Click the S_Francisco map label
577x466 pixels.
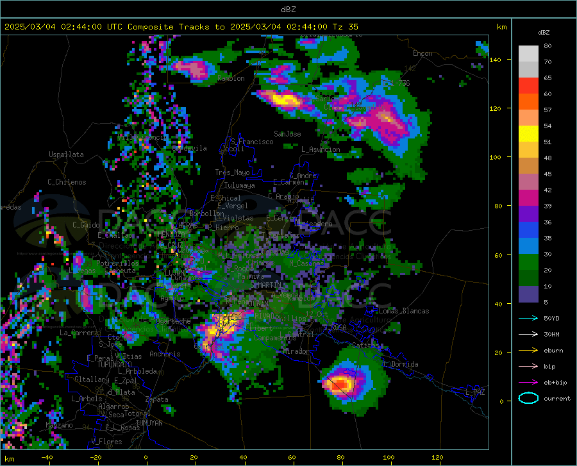(252, 142)
